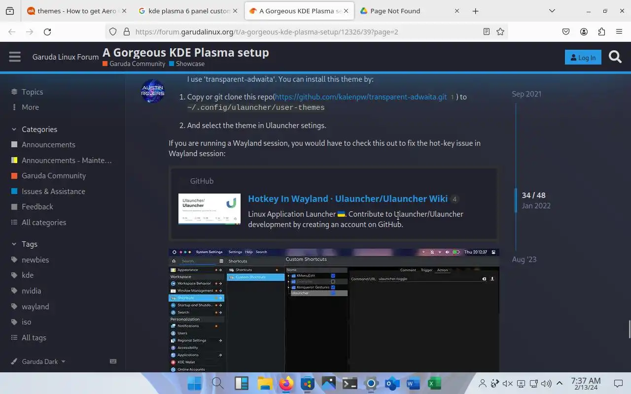631x394 pixels.
Task: Click the Firefox icon in the taskbar
Action: [286, 383]
